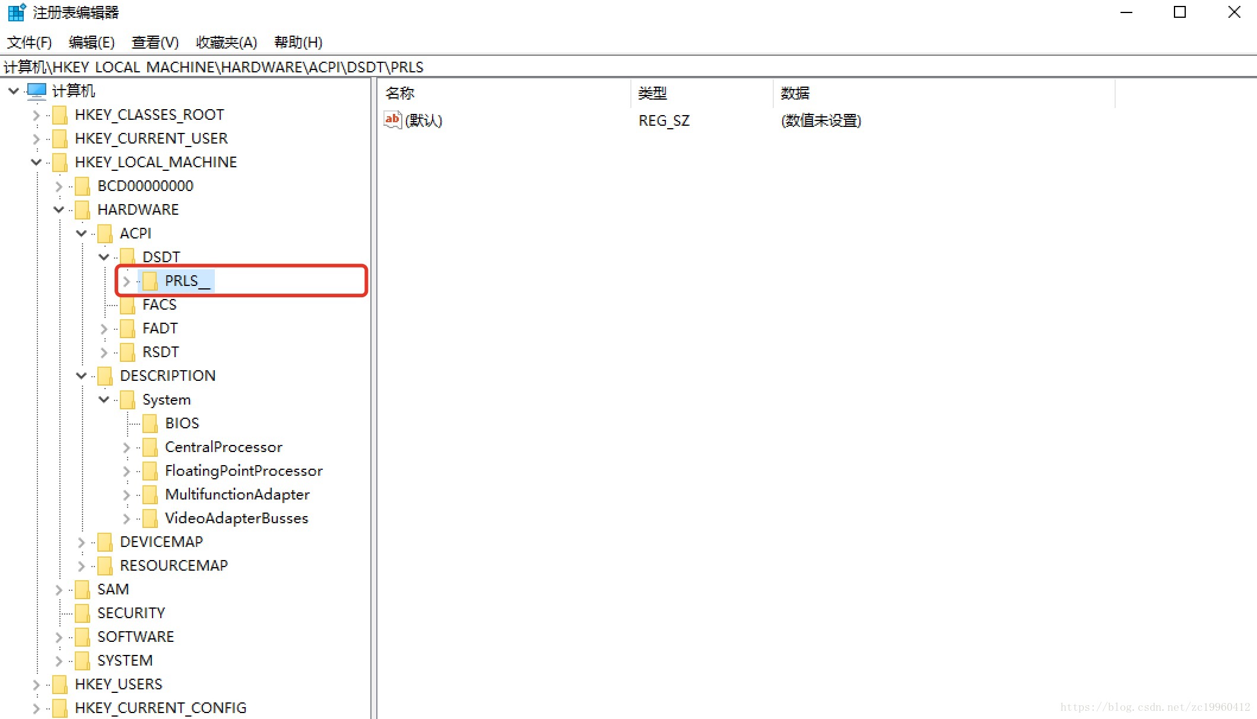This screenshot has width=1257, height=719.
Task: Click the Computer root node icon
Action: coord(36,91)
